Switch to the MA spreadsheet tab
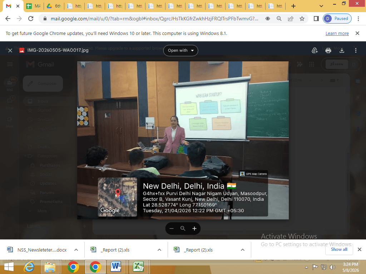Viewport: 366px width, 274px height. click(33, 6)
